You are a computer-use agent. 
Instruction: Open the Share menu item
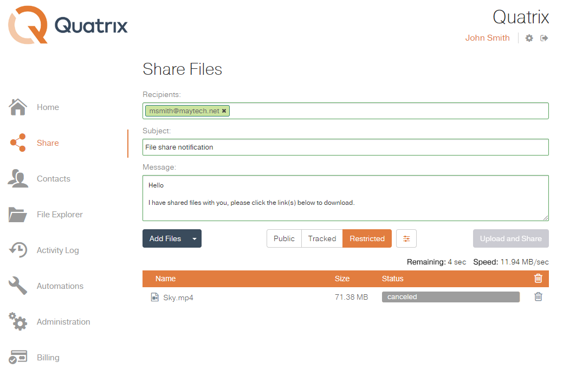(48, 143)
